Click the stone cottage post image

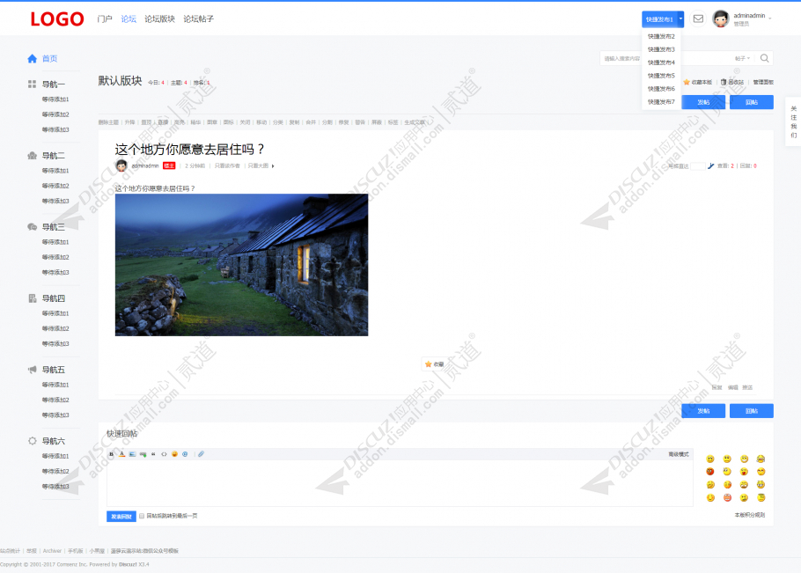tap(242, 265)
